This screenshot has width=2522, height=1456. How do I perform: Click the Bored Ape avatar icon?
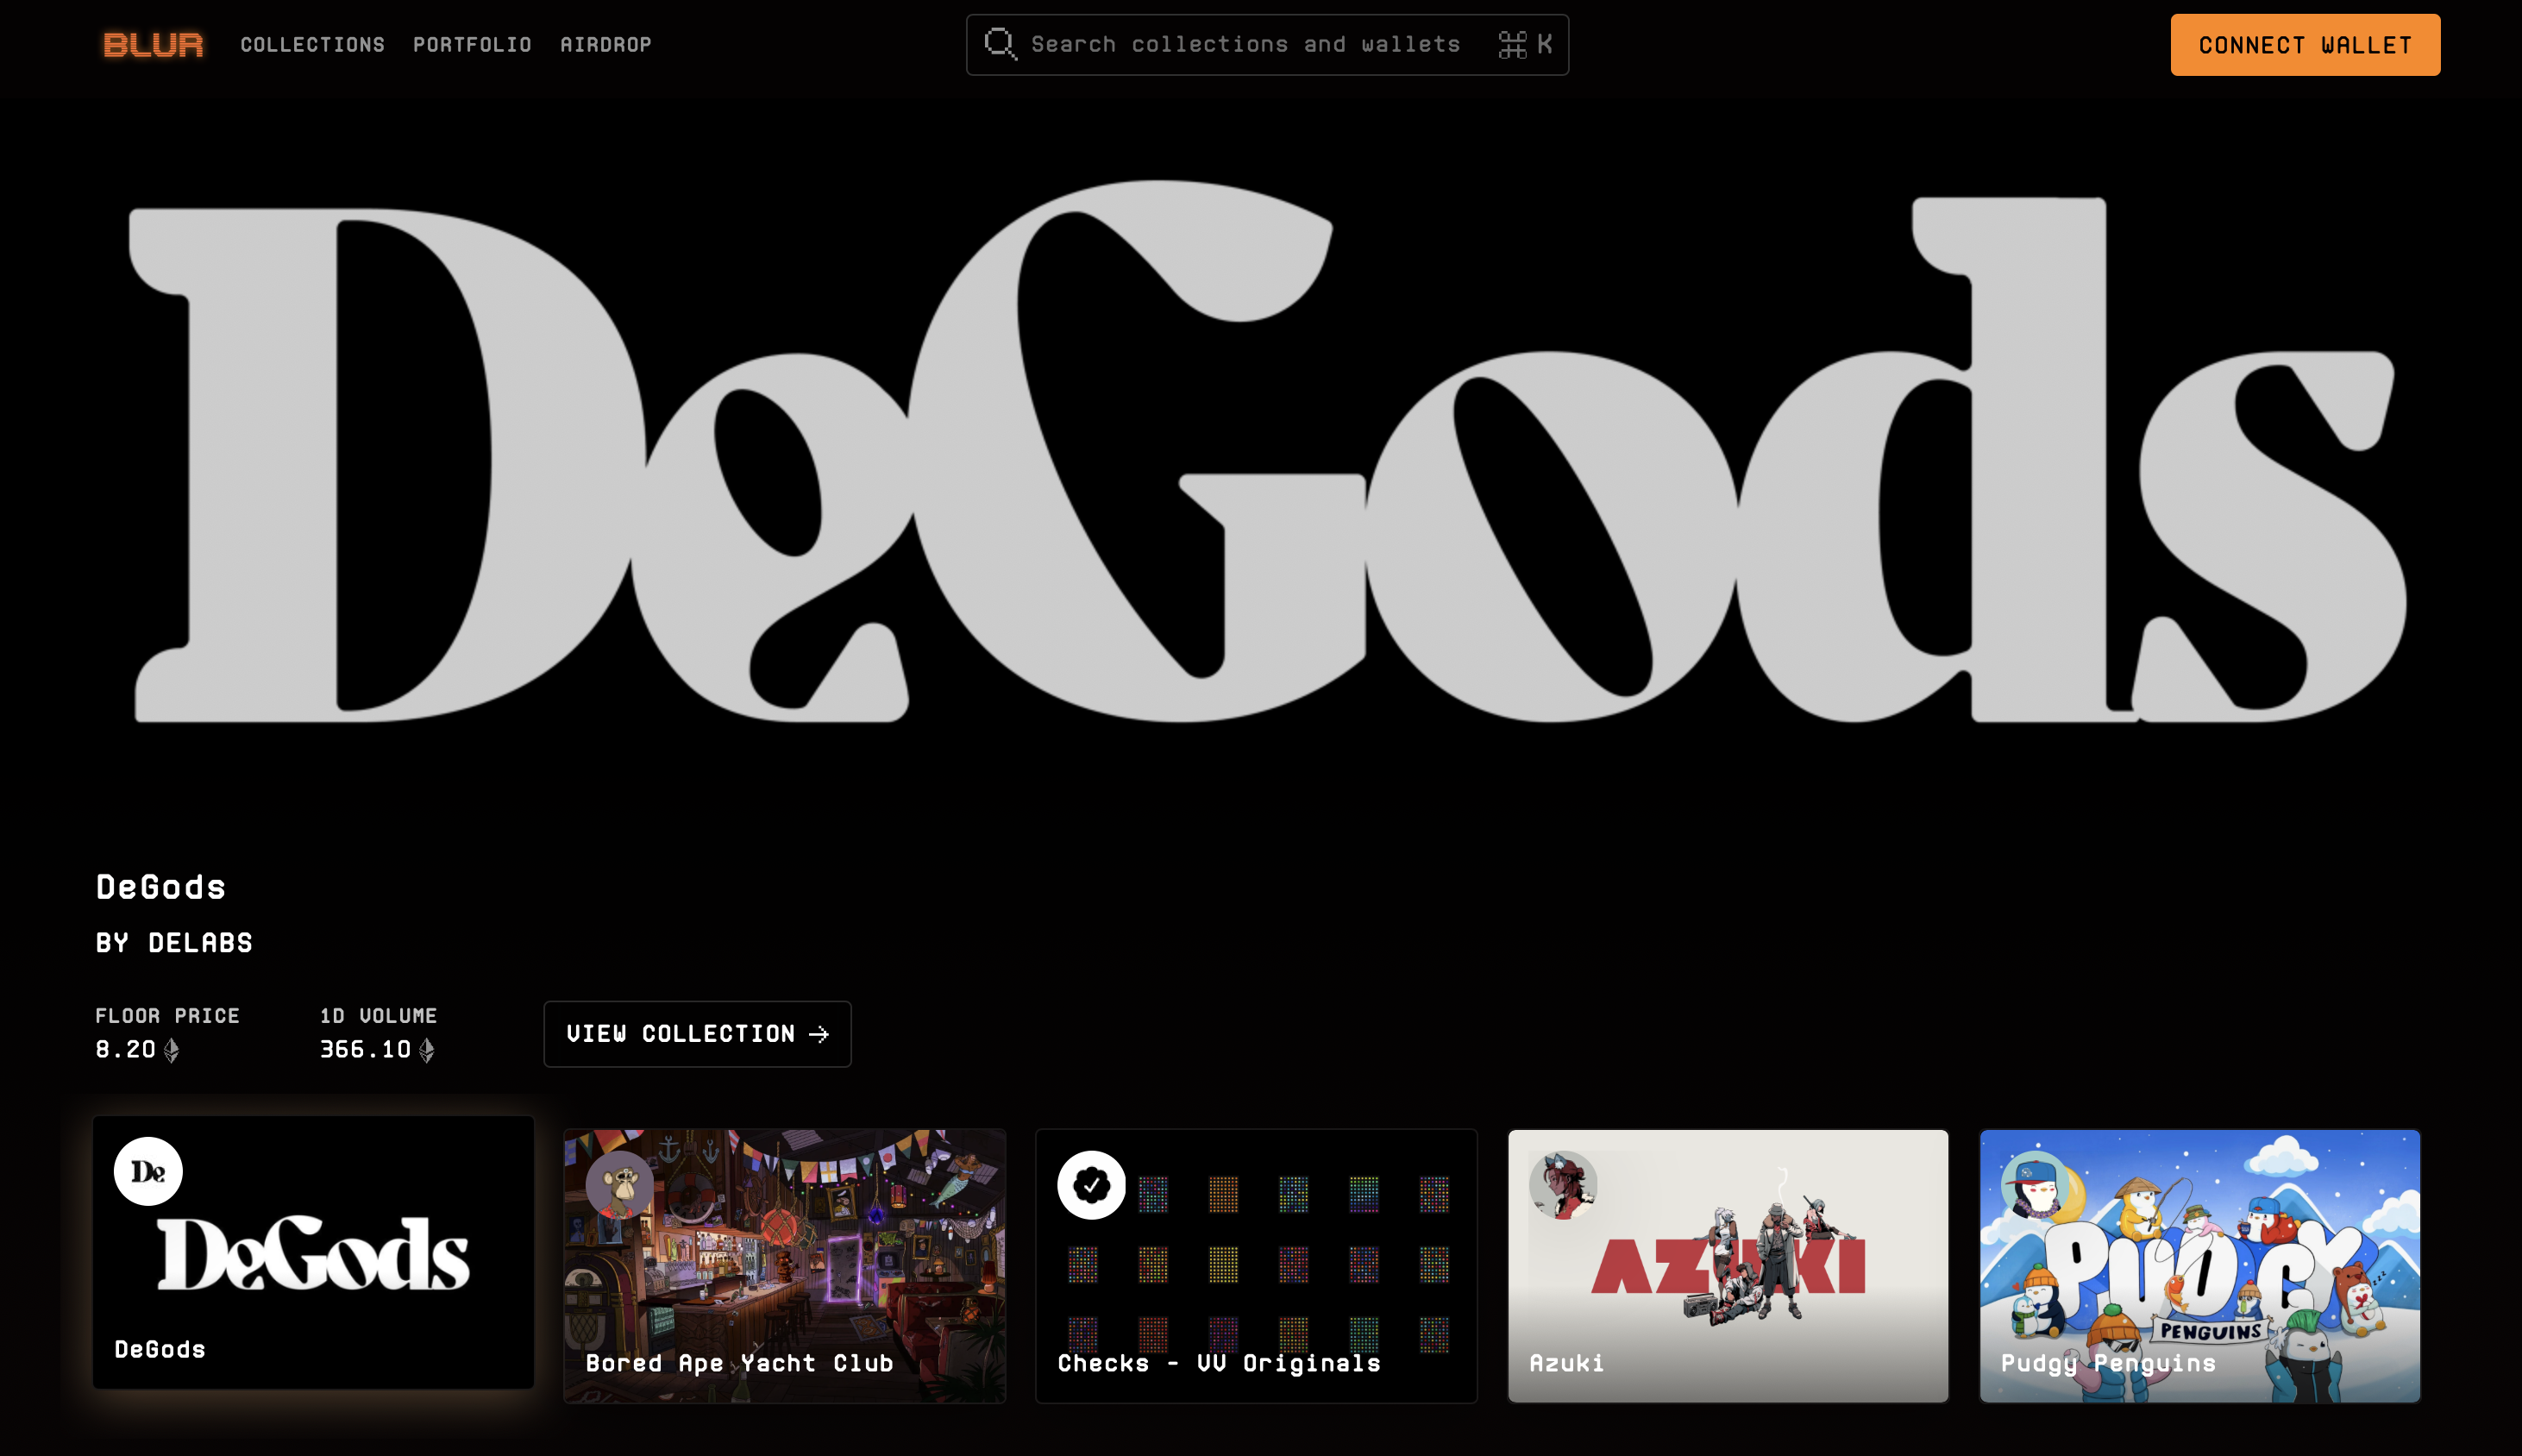(620, 1185)
